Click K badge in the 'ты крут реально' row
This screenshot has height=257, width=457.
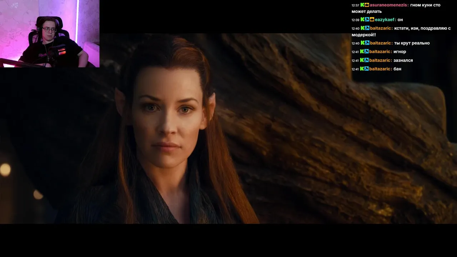(x=362, y=43)
